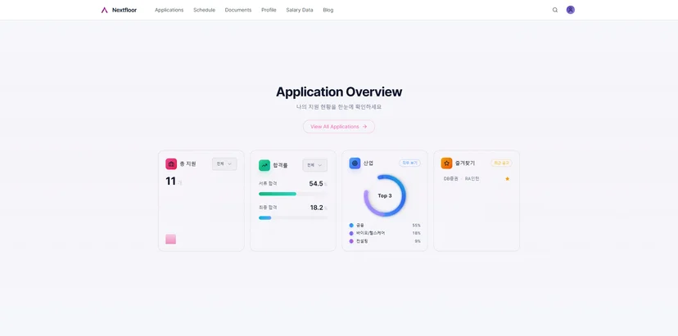Screen dimensions: 678x336
Task: Click the green 서류 합격 progress bar
Action: 277,194
